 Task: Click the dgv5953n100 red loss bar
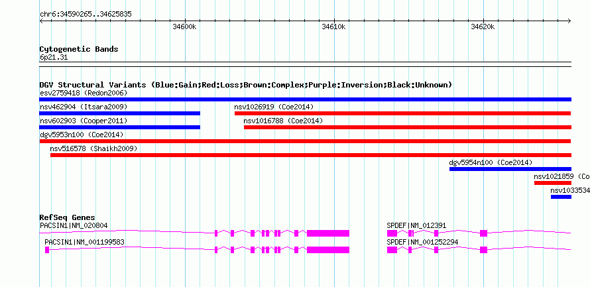pos(305,141)
